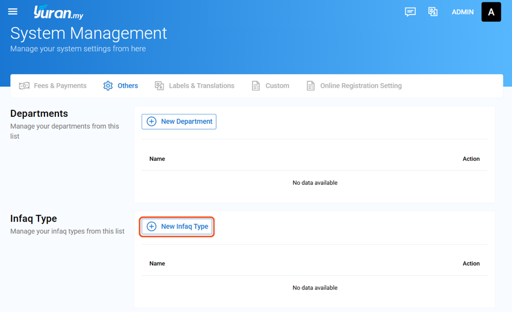Viewport: 512px width, 312px height.
Task: Click the Custom document icon
Action: pyautogui.click(x=255, y=86)
